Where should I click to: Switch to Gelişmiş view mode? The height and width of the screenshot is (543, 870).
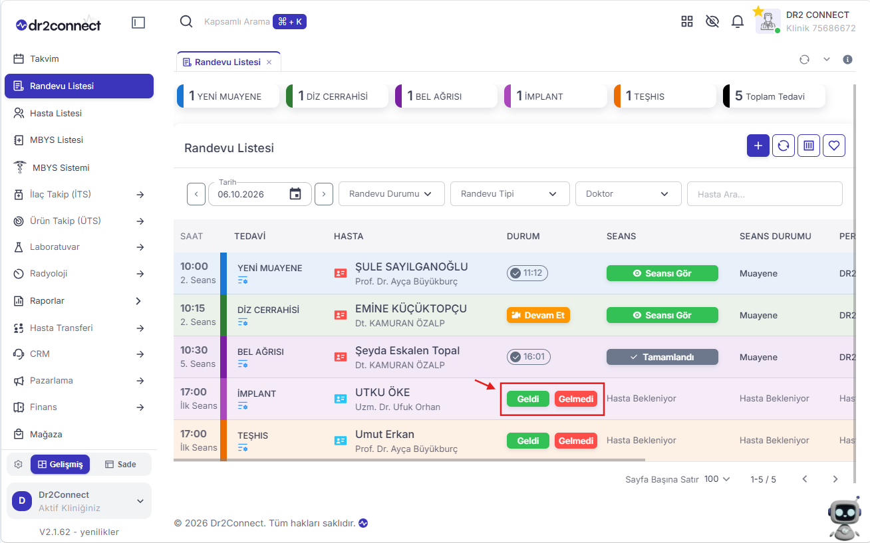click(x=60, y=464)
